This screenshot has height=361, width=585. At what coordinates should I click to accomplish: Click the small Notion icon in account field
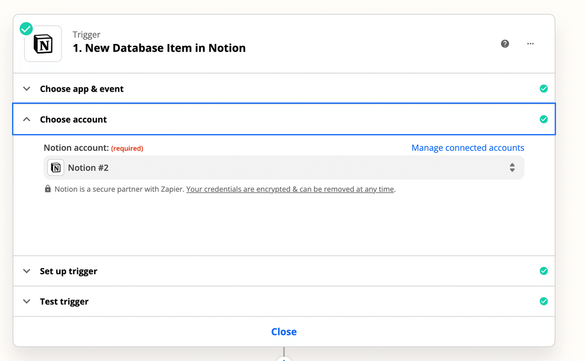56,168
